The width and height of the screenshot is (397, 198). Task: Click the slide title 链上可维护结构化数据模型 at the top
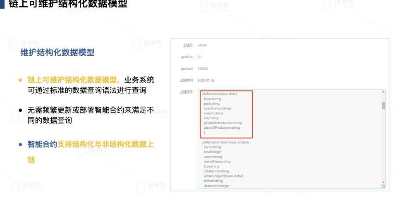[68, 4]
